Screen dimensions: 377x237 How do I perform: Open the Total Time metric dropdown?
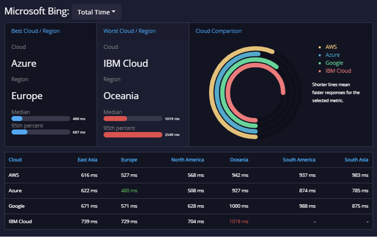96,12
